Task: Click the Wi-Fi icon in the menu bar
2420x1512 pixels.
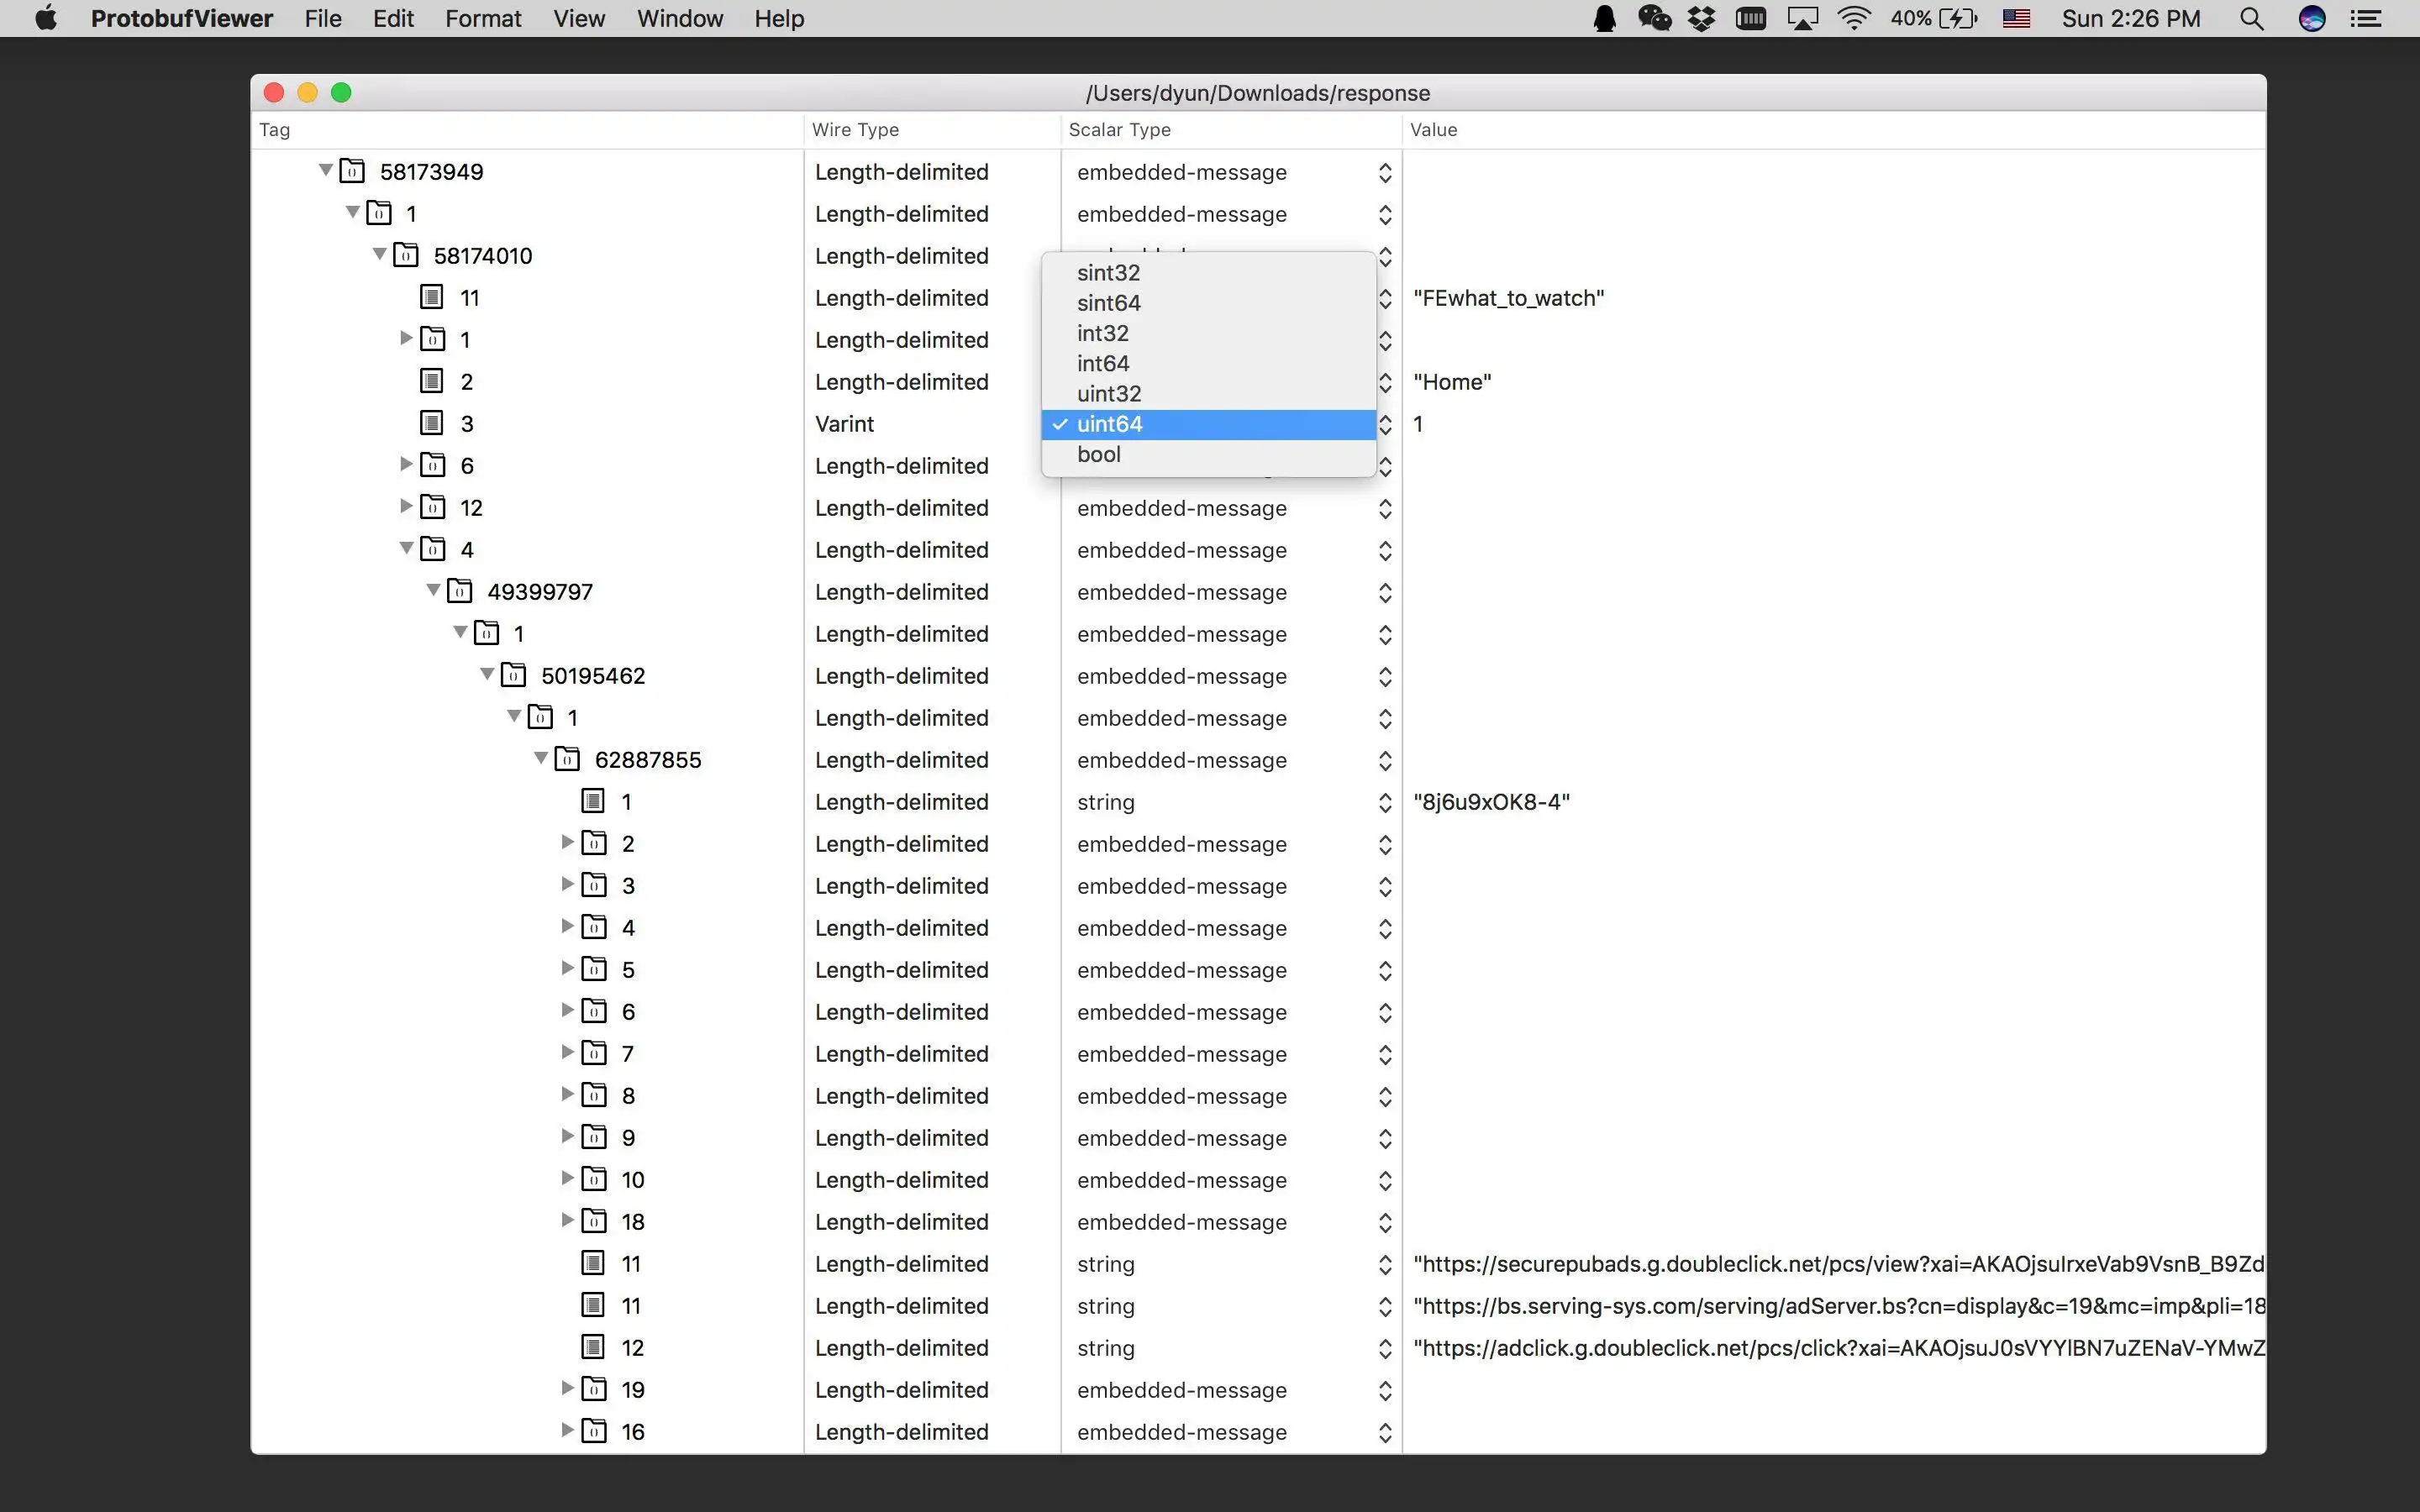Action: pos(1853,19)
